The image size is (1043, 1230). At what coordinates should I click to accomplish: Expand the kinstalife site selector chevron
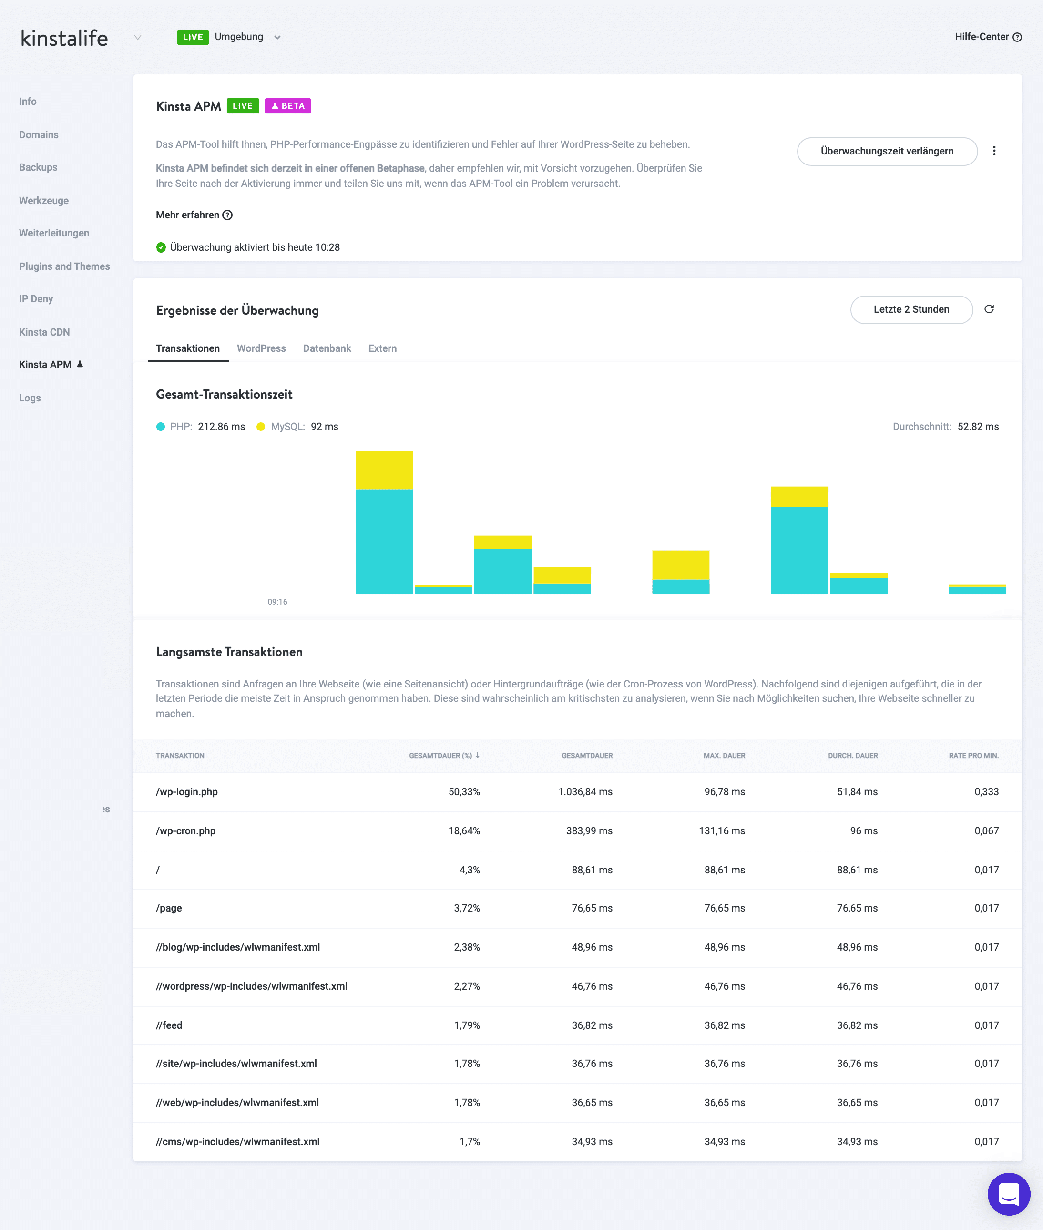coord(138,38)
